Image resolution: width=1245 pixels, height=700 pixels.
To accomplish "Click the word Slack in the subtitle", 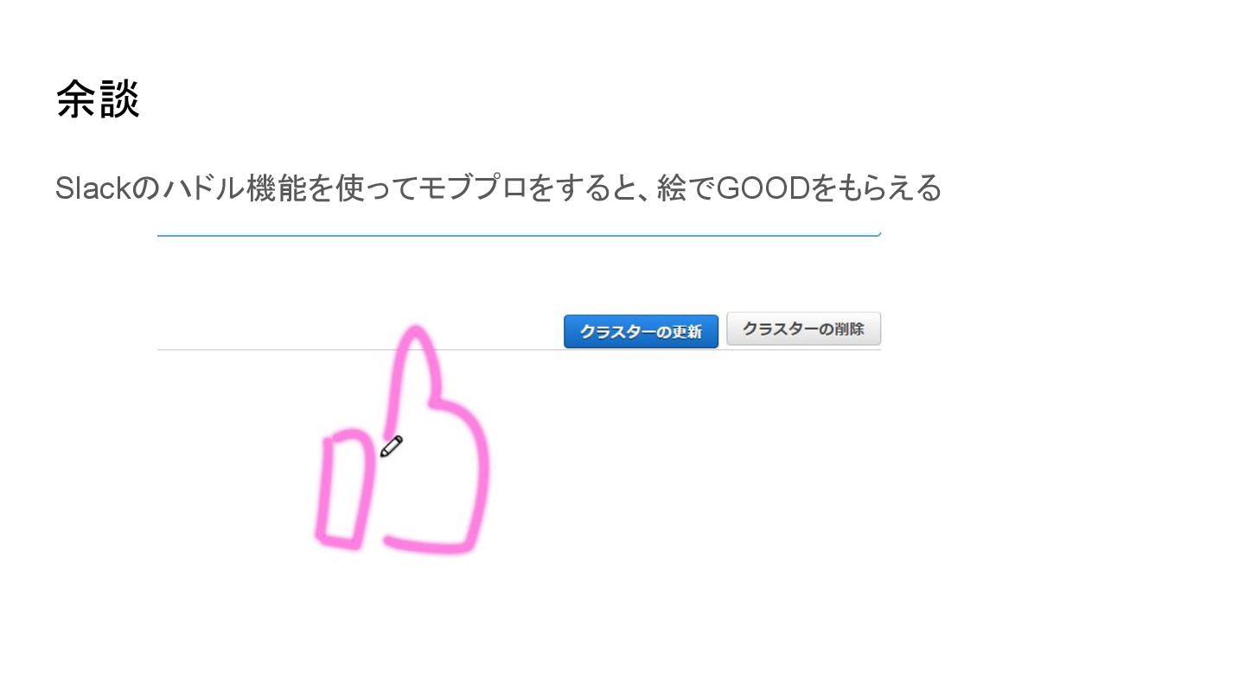I will [x=94, y=188].
